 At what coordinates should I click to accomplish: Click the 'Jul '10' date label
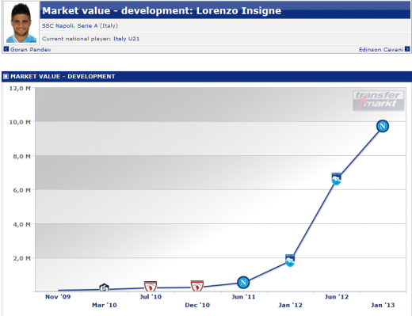[x=151, y=297]
